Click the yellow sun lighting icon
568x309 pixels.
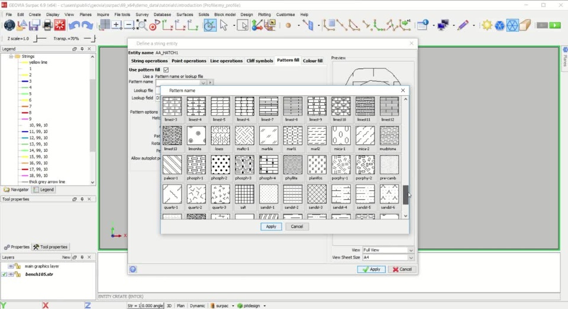click(x=486, y=25)
